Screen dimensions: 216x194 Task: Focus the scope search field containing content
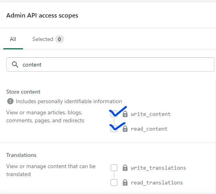point(110,65)
